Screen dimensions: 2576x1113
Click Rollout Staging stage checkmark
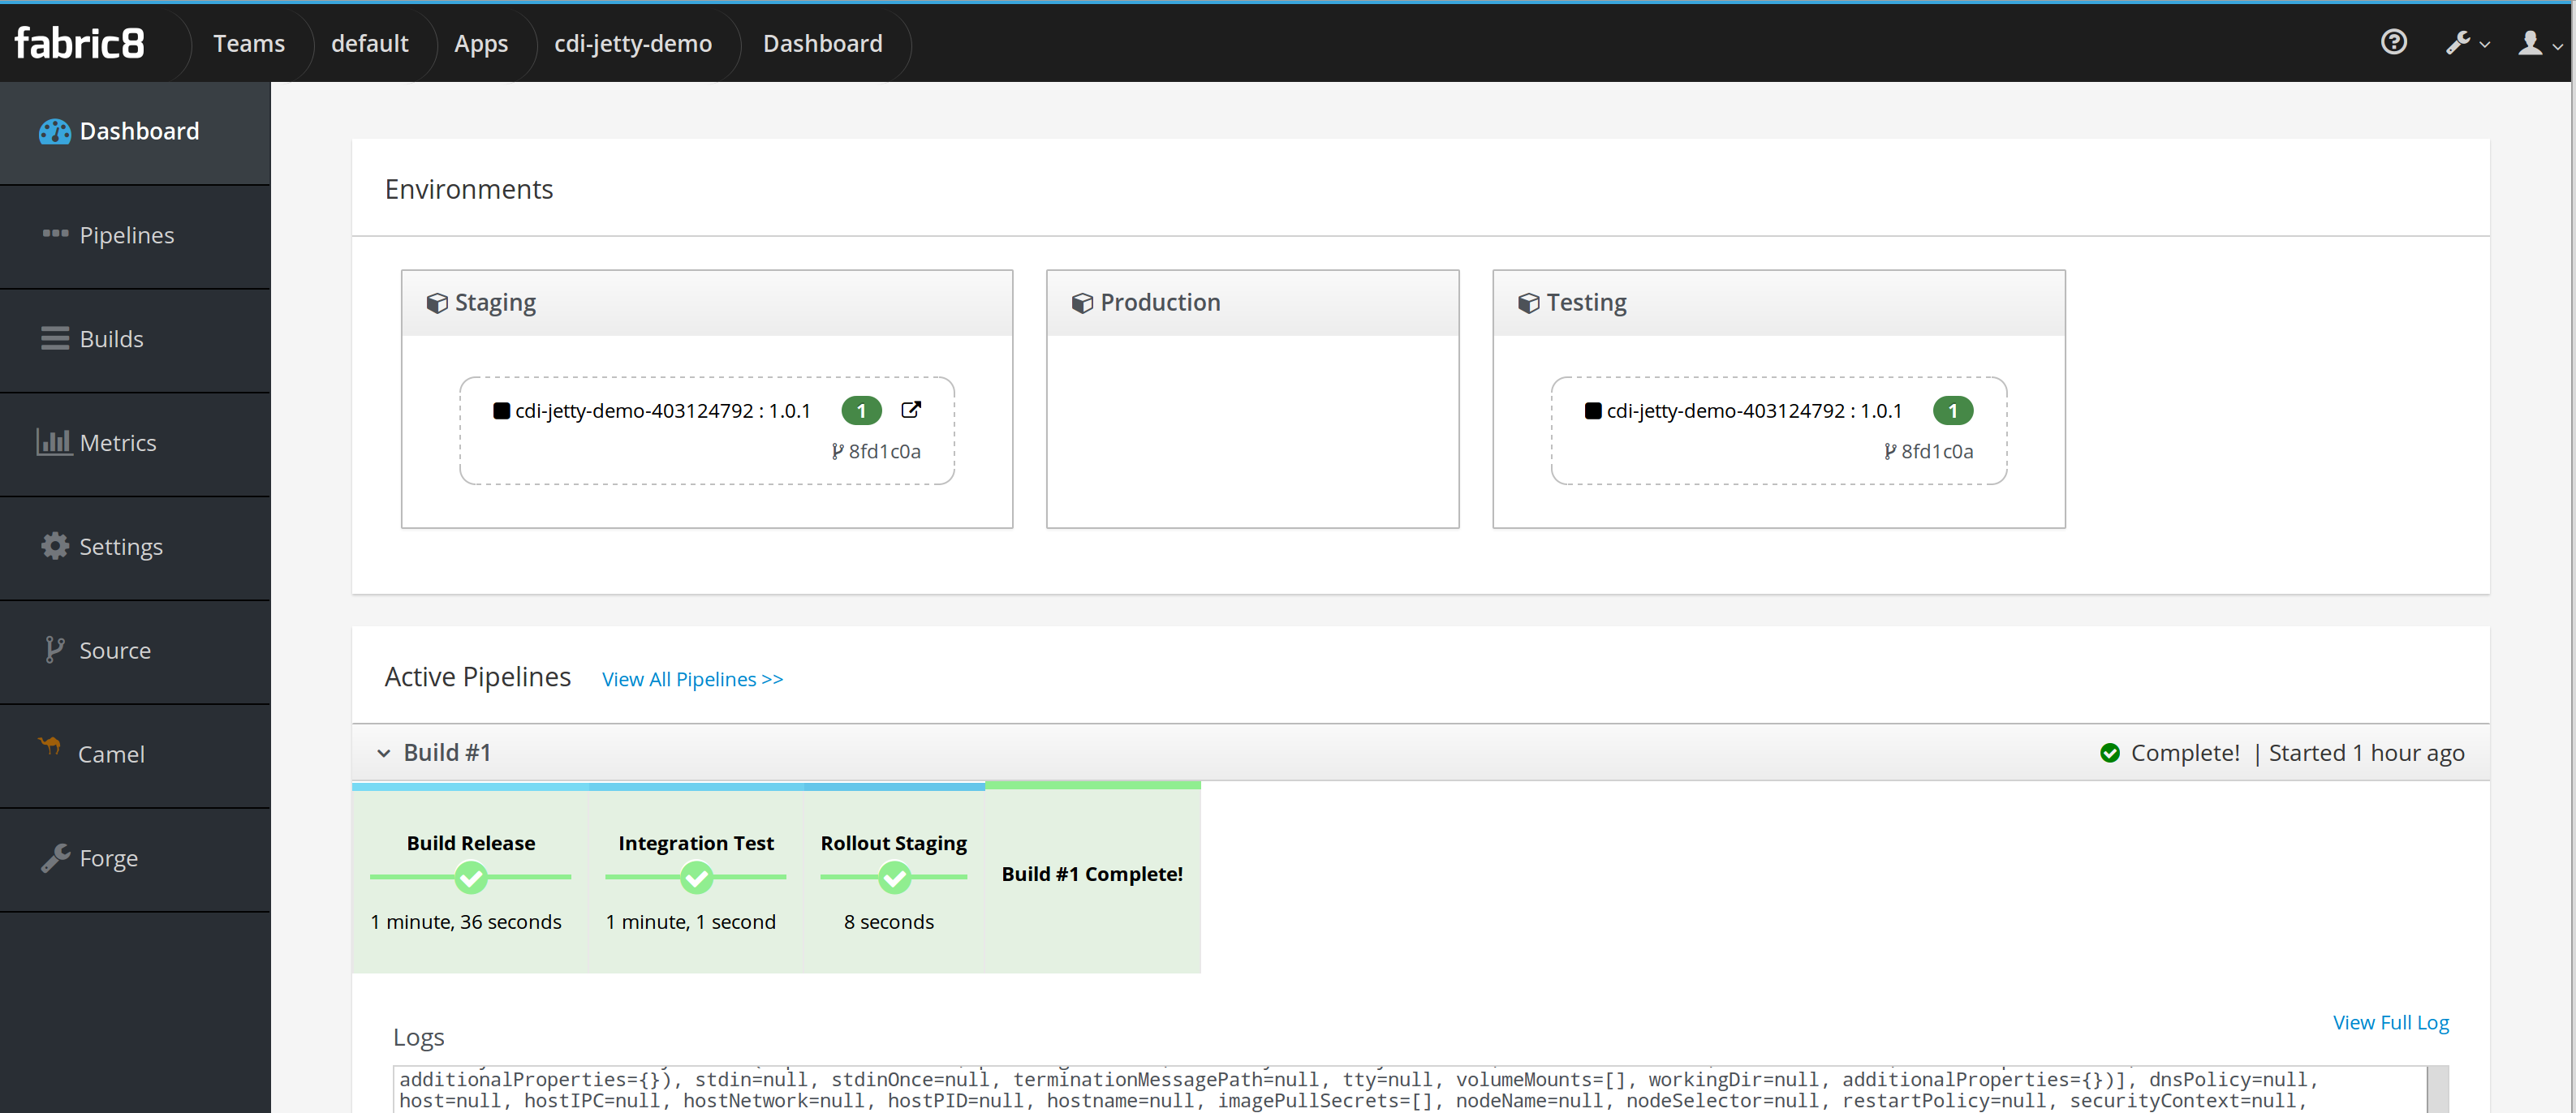(894, 877)
